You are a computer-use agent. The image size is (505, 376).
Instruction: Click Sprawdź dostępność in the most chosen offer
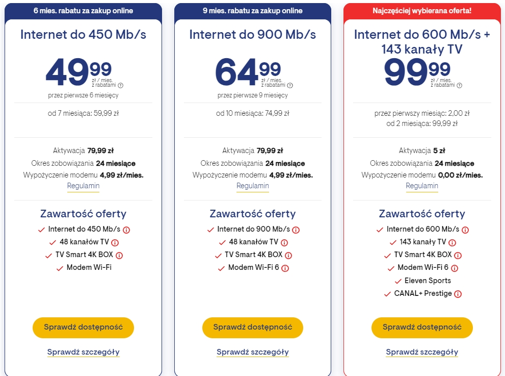(x=422, y=328)
